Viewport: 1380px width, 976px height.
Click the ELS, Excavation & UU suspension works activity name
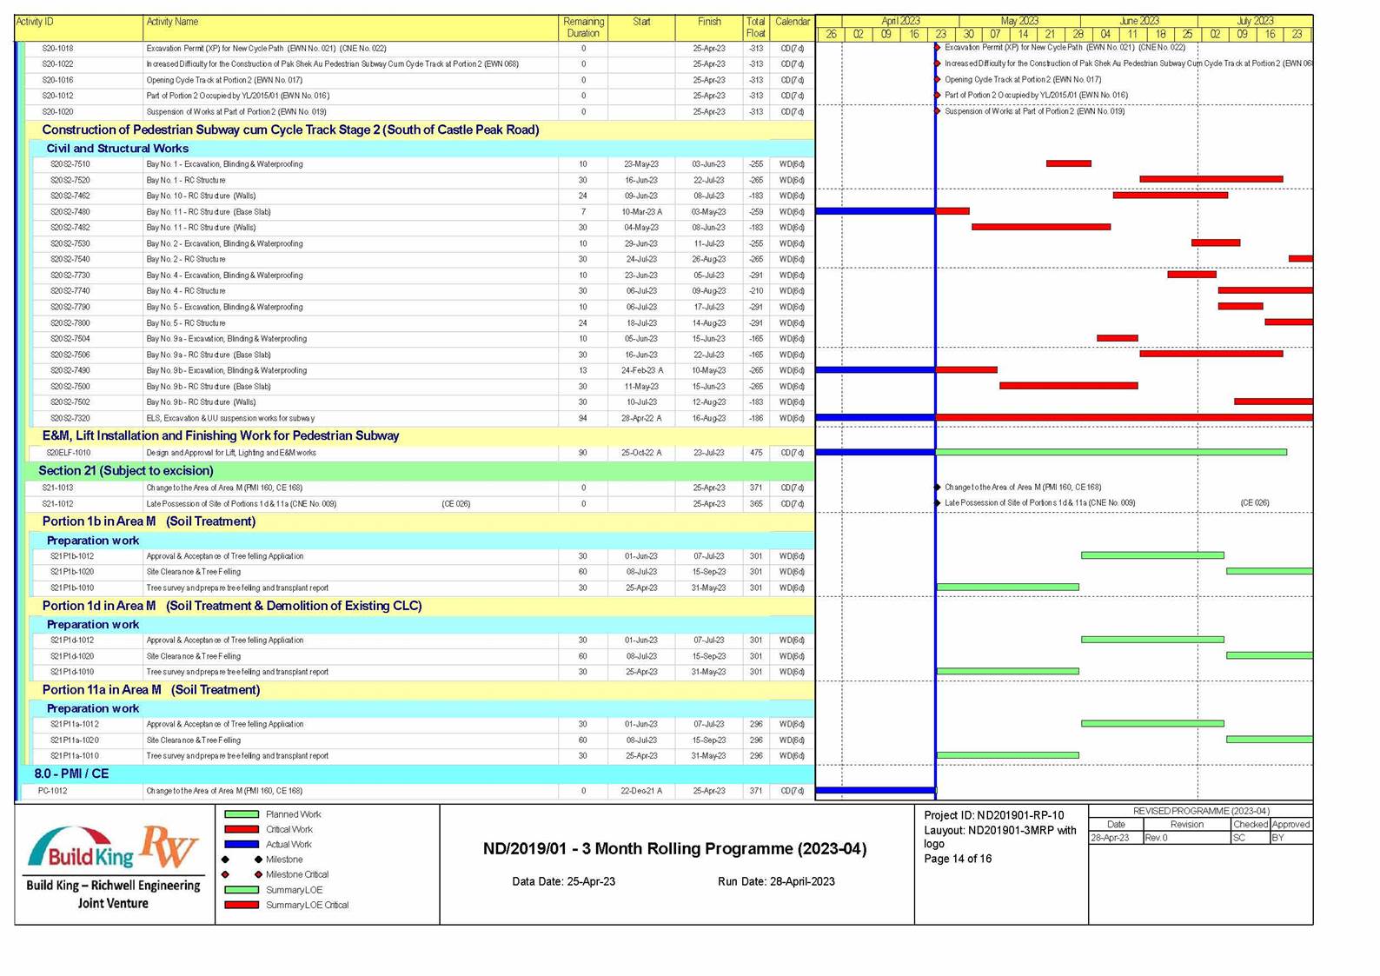point(230,418)
